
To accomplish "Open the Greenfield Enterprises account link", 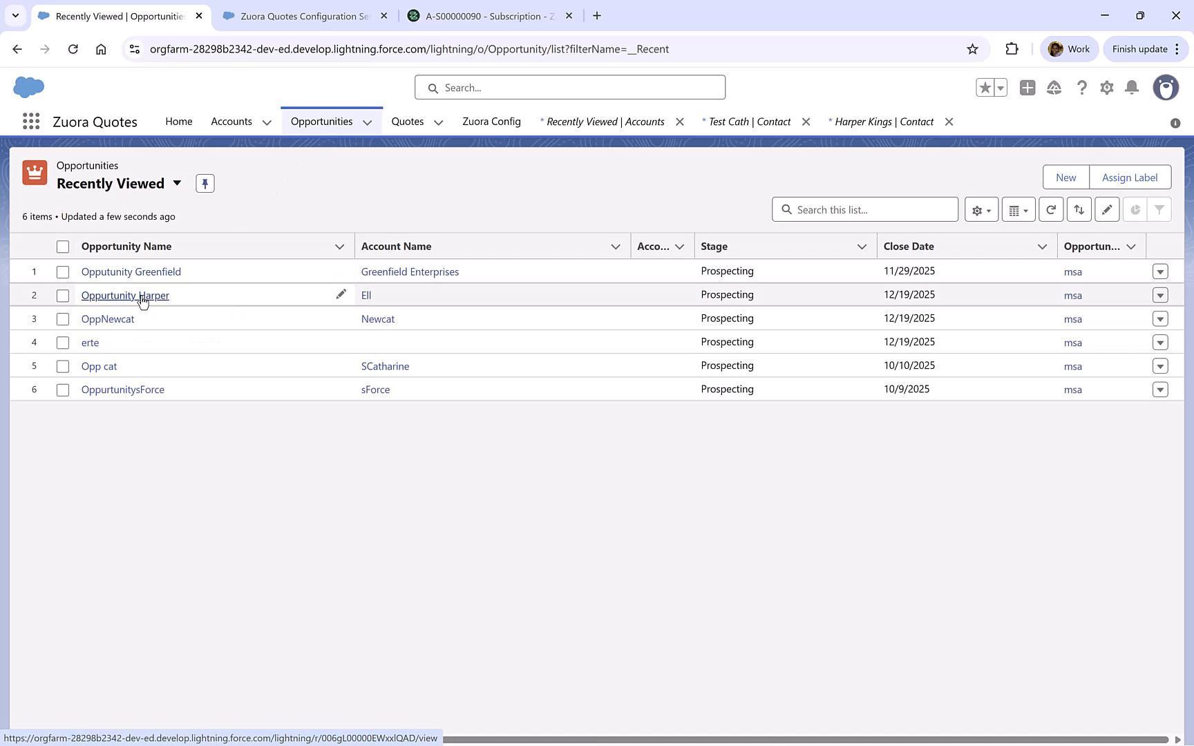I will click(x=410, y=271).
